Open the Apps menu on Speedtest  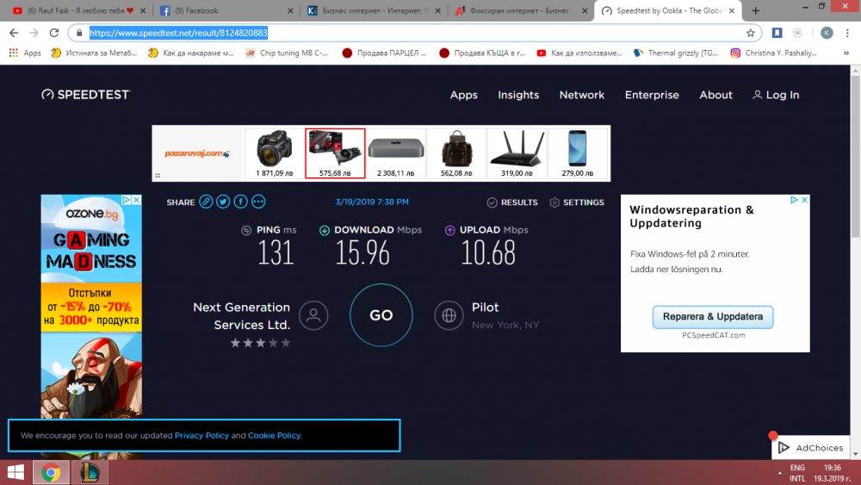coord(464,95)
